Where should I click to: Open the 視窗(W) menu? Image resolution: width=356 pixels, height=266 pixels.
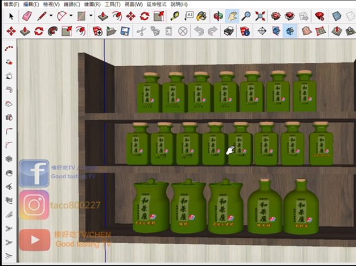point(133,4)
